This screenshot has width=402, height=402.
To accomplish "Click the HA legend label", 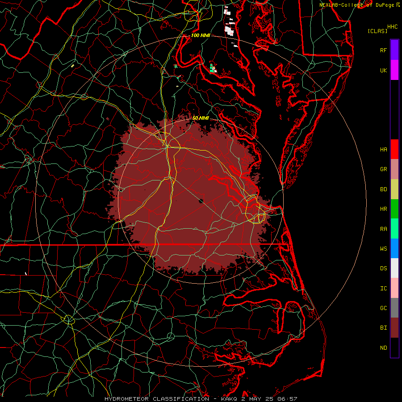I will (x=383, y=149).
